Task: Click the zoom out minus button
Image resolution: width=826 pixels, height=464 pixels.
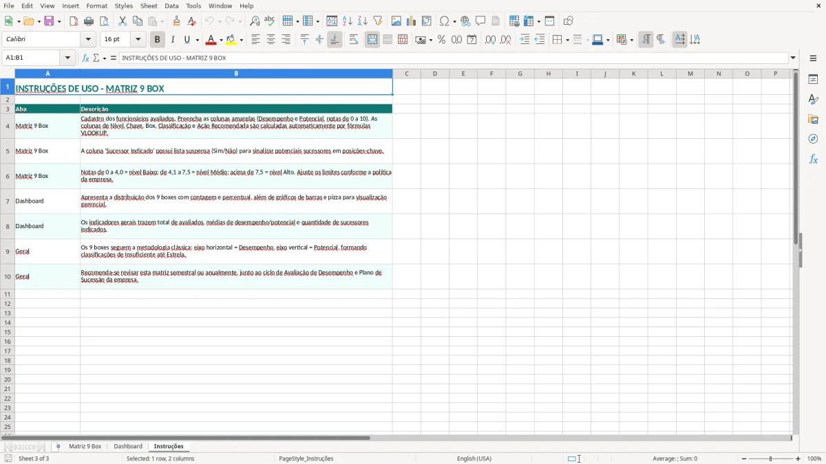Action: pos(743,459)
